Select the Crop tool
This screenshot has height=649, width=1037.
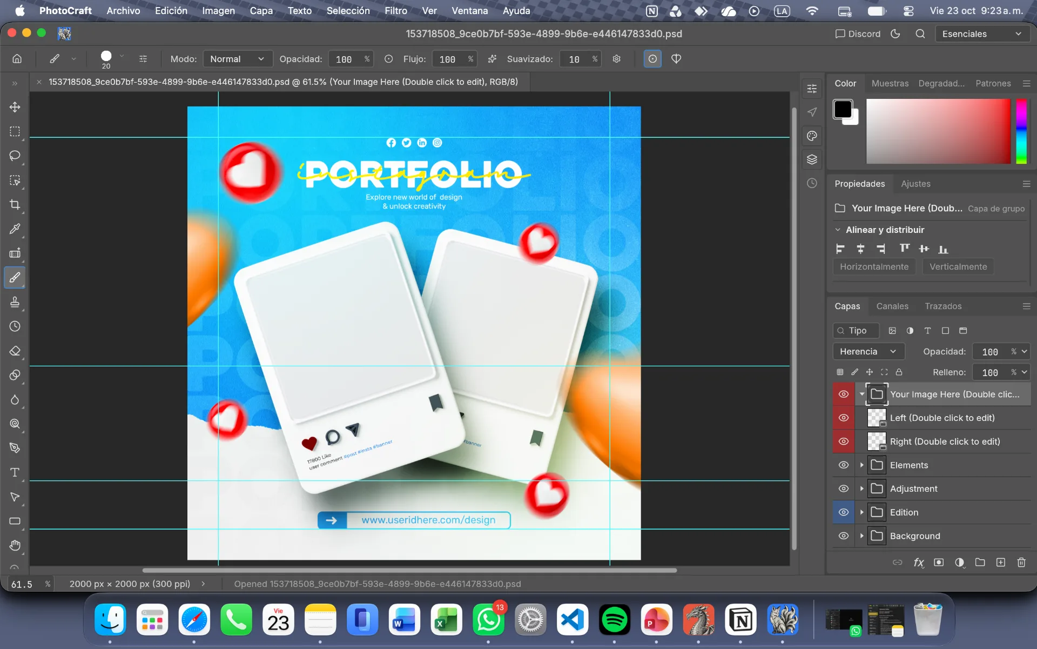pyautogui.click(x=15, y=204)
